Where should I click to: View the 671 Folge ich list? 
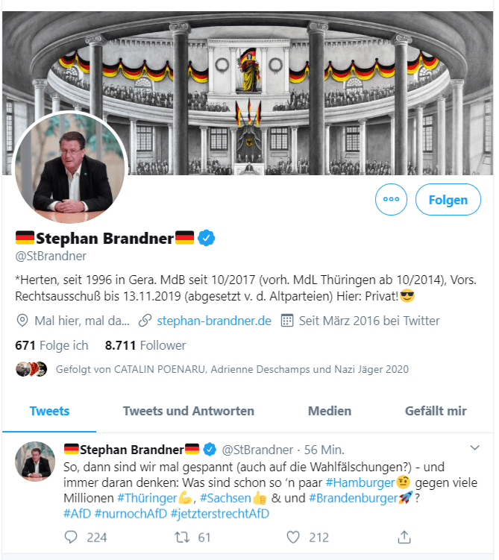pyautogui.click(x=51, y=345)
